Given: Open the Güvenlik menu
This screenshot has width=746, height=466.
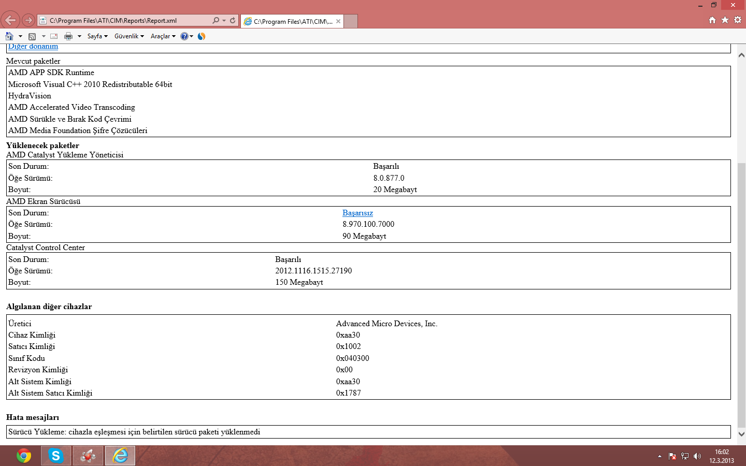Looking at the screenshot, I should (129, 36).
